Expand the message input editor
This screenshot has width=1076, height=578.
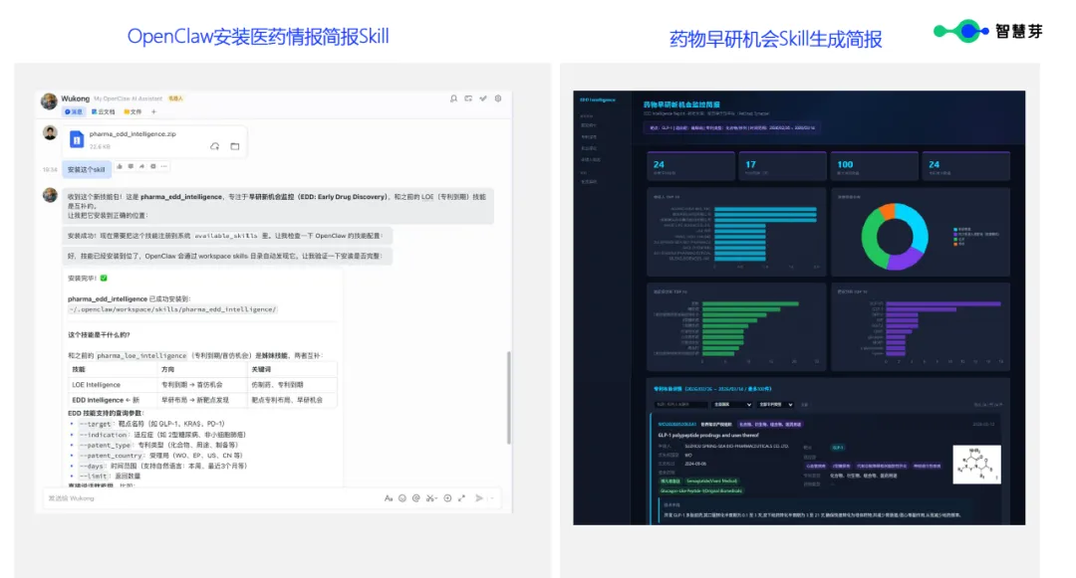[462, 498]
